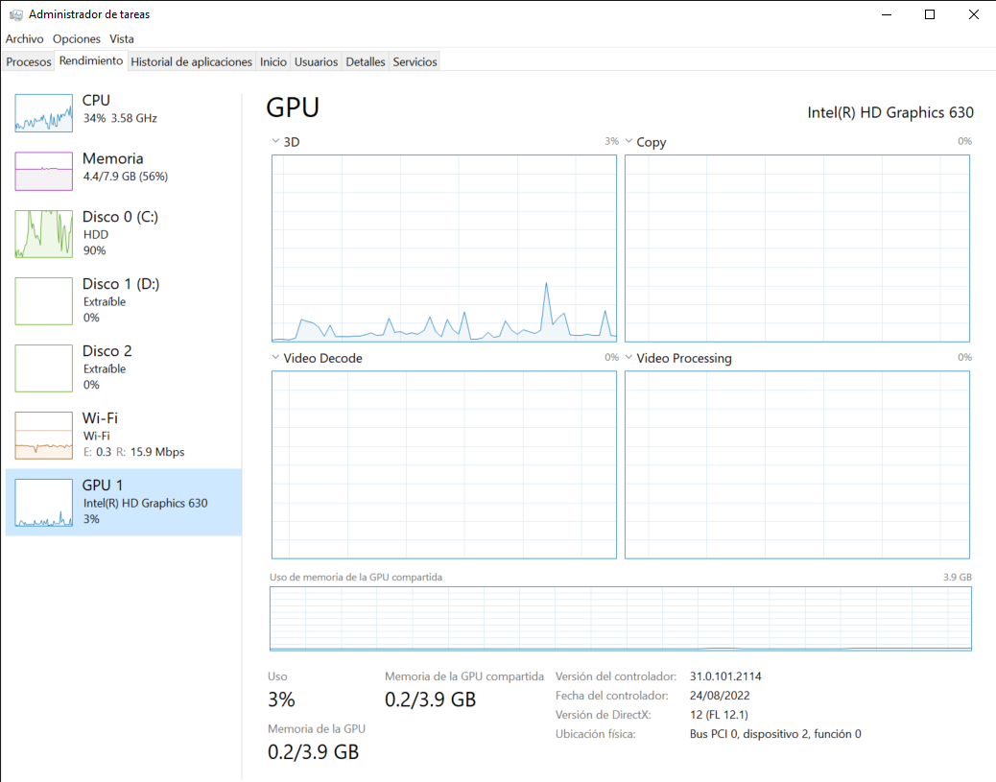Screen dimensions: 996x782
Task: Open the Video Processing engine dropdown
Action: point(628,357)
